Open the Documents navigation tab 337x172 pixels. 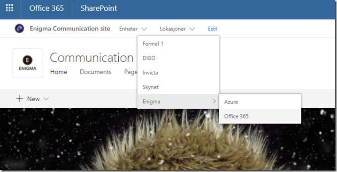96,72
